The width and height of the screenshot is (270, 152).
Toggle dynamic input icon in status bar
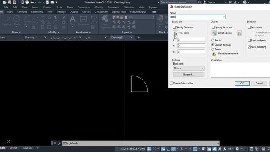tap(163, 149)
